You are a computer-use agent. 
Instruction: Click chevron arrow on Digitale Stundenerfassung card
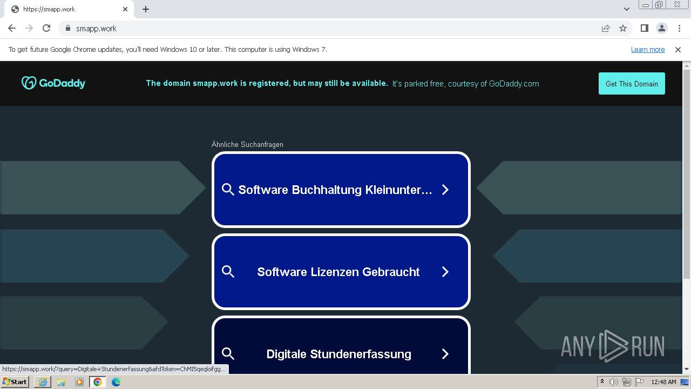445,354
